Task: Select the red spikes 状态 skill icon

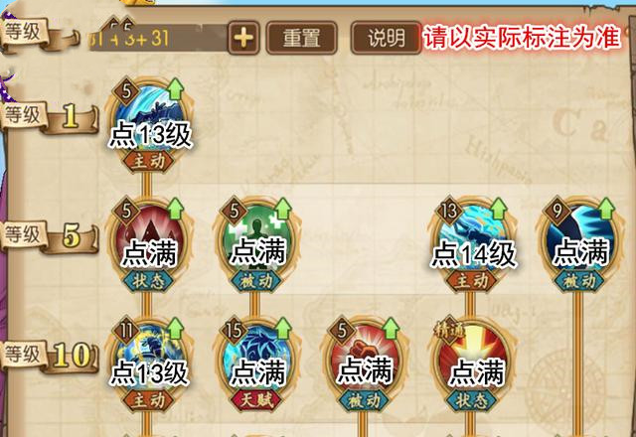Action: 149,243
